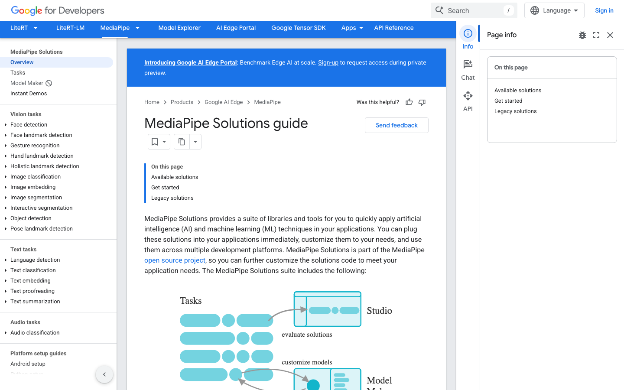This screenshot has height=390, width=624.
Task: Click the Tasks and Studio diagram image
Action: [286, 340]
